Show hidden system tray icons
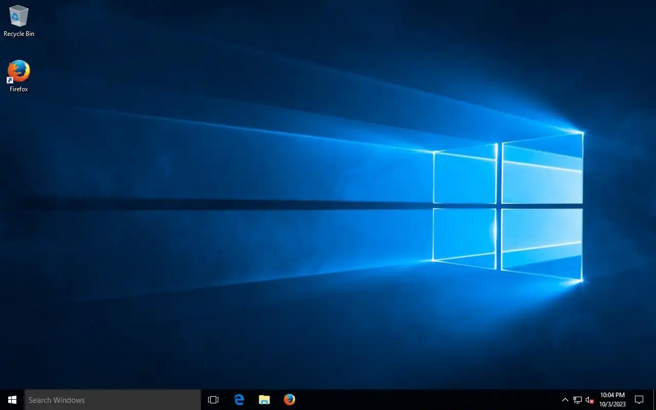Image resolution: width=656 pixels, height=410 pixels. coord(565,400)
